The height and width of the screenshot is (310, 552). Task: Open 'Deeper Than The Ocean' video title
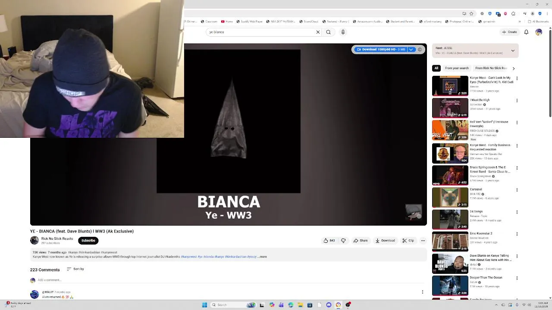tap(486, 278)
